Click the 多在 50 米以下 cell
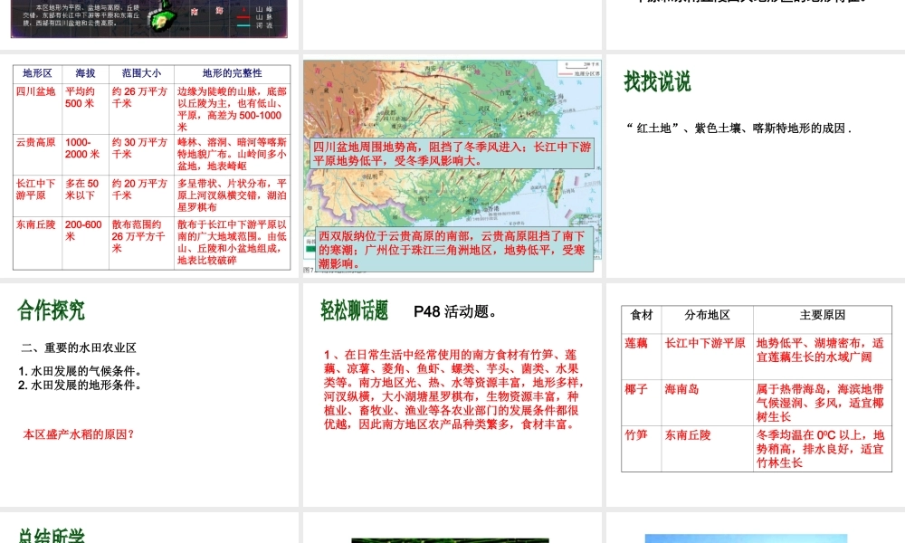The height and width of the screenshot is (543, 905). pyautogui.click(x=85, y=195)
